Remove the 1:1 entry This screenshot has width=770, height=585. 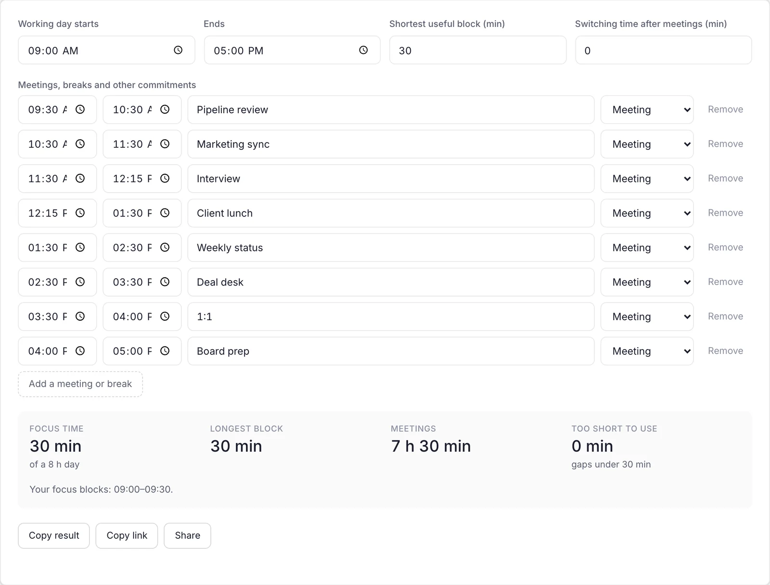point(725,316)
